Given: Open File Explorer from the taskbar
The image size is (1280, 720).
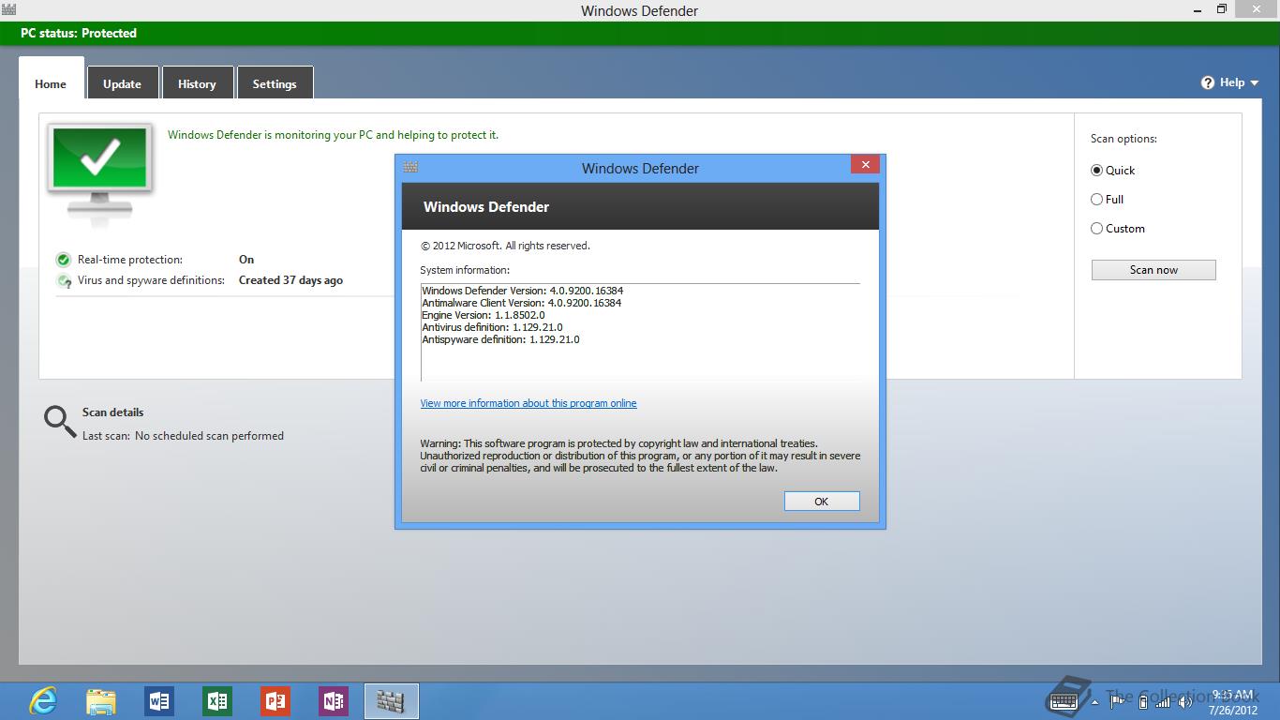Looking at the screenshot, I should [101, 700].
